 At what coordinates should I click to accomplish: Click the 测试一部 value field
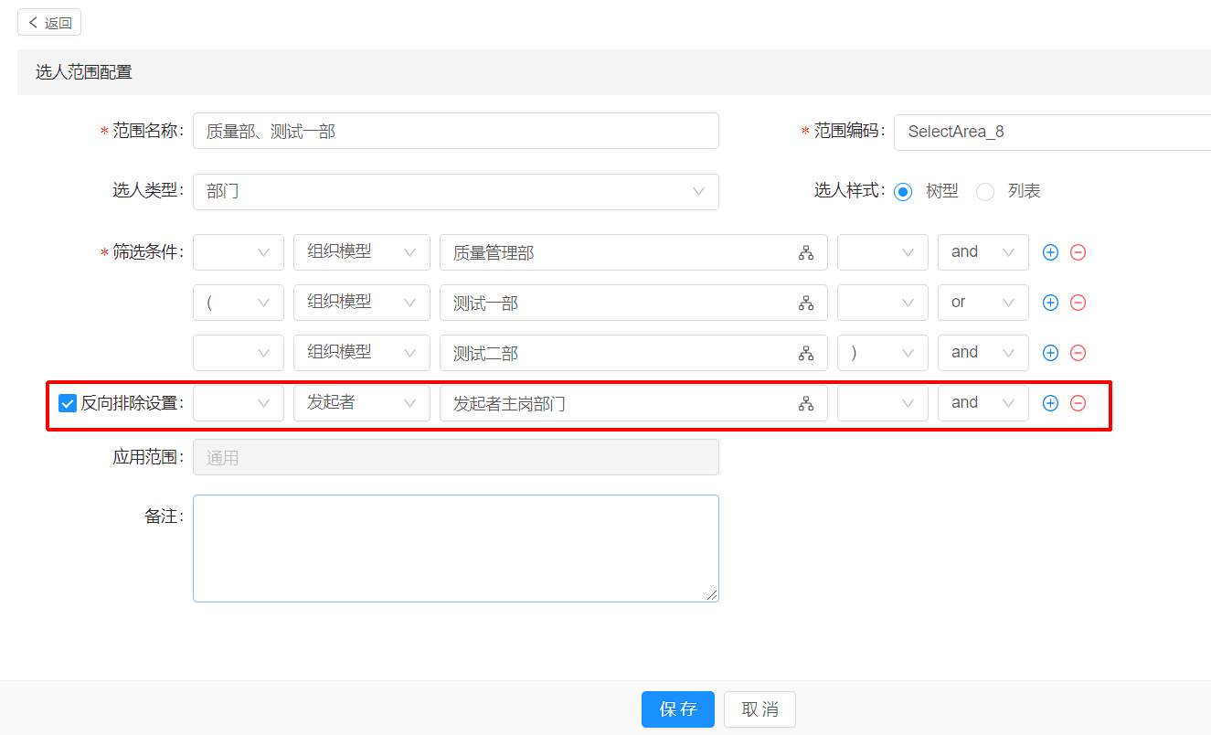(633, 303)
